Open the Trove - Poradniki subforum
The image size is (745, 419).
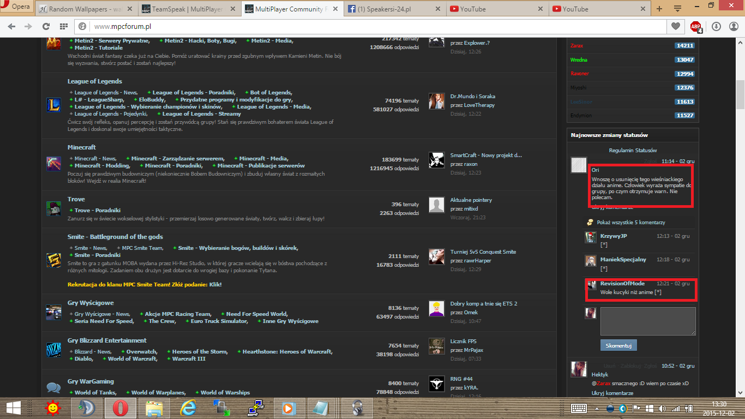click(98, 211)
